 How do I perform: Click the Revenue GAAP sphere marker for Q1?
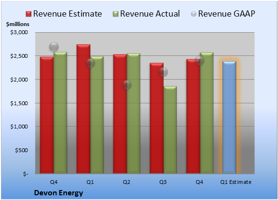(x=90, y=63)
